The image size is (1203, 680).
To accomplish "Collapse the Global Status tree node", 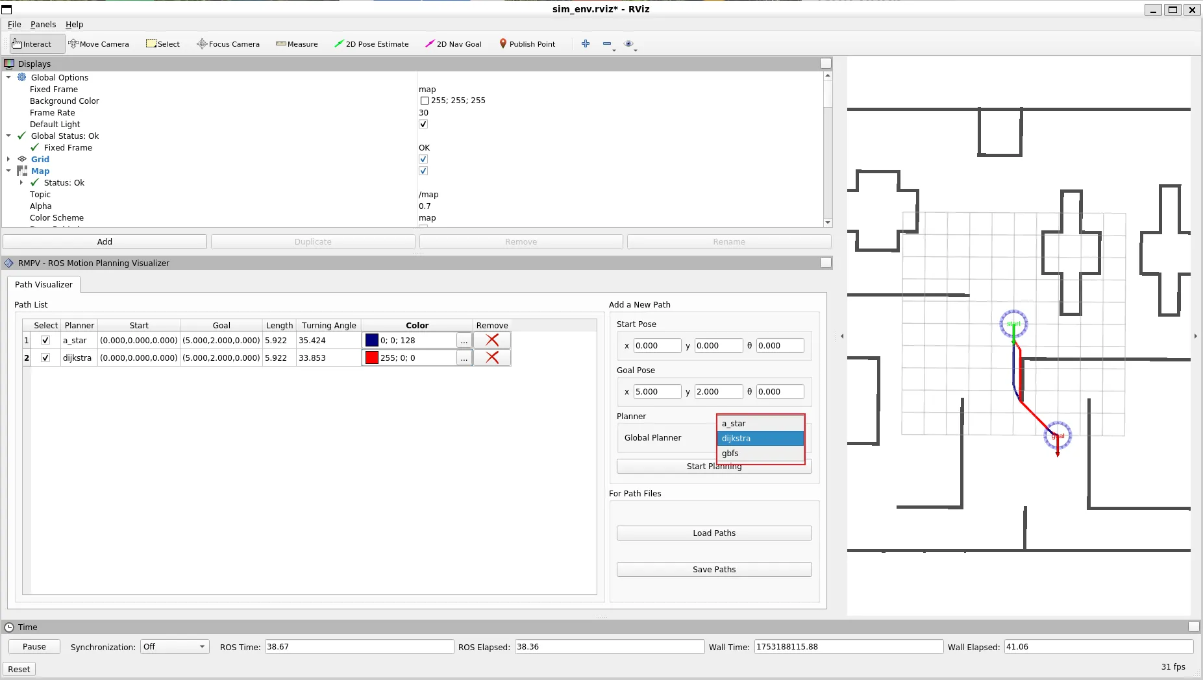I will [8, 136].
